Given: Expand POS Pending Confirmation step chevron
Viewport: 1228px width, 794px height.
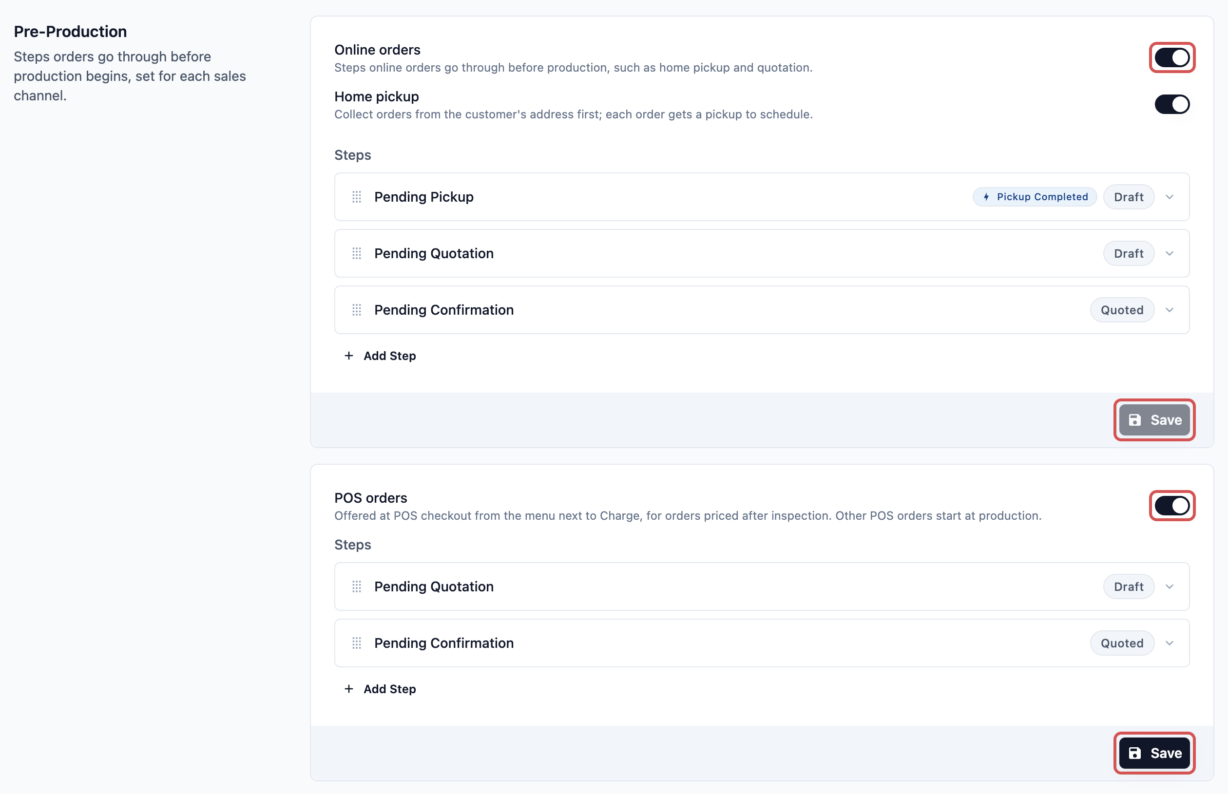Looking at the screenshot, I should (x=1169, y=643).
